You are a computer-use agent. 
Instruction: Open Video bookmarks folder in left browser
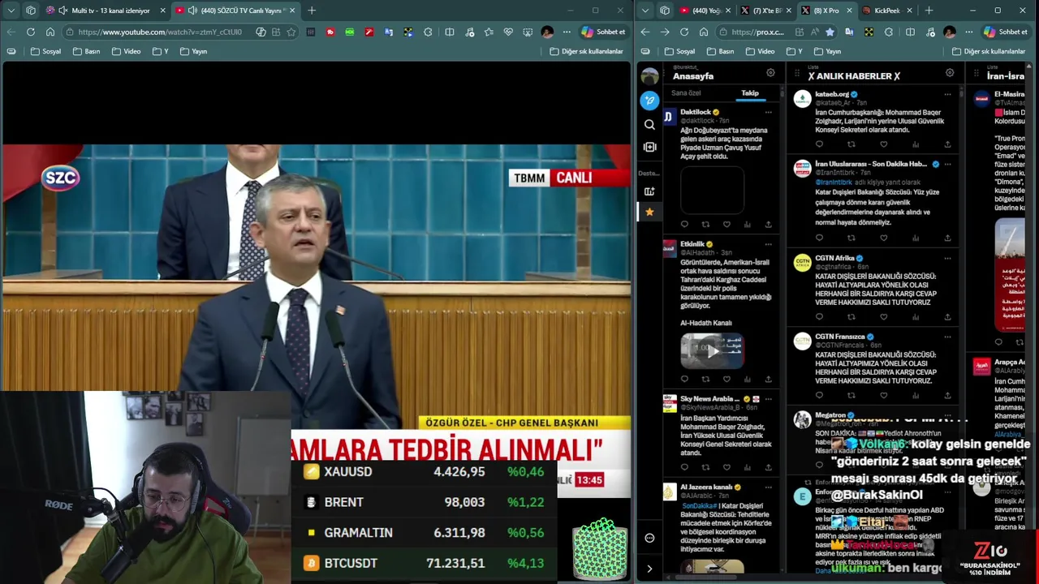click(x=126, y=51)
